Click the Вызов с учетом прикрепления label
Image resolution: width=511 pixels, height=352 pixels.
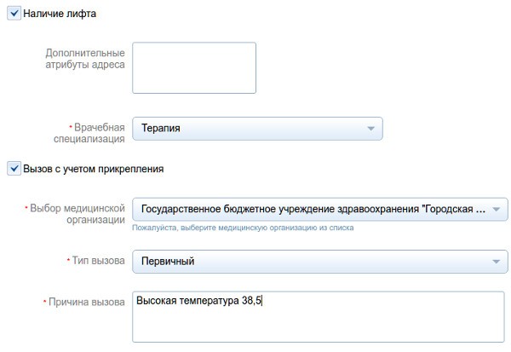click(93, 169)
